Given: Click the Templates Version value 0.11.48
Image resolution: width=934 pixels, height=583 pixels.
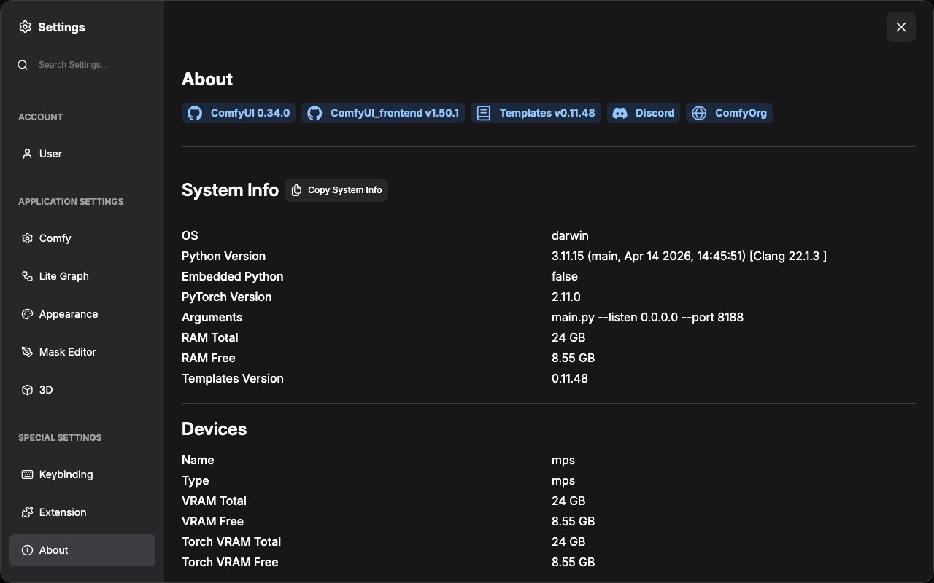Looking at the screenshot, I should [x=570, y=378].
